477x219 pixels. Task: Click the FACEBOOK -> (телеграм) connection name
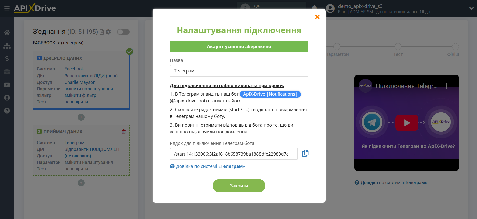pos(58,43)
